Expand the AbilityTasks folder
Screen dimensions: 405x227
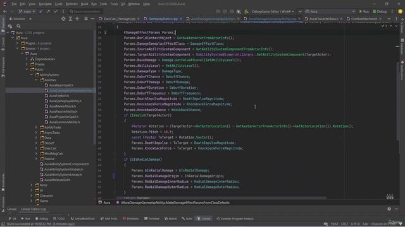pos(37,127)
